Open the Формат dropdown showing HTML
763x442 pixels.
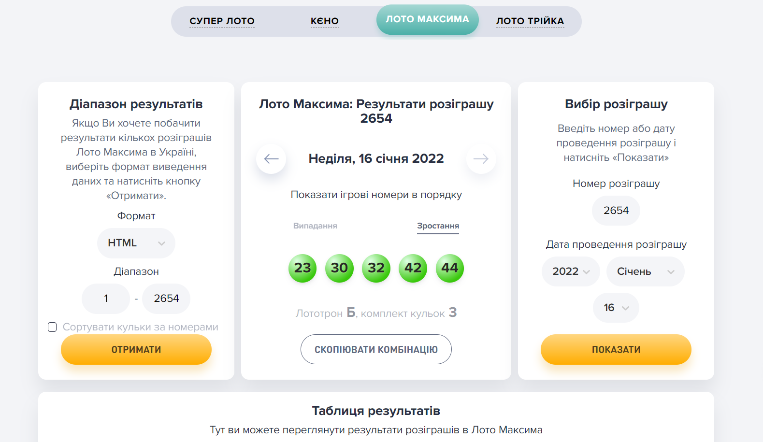coord(136,243)
